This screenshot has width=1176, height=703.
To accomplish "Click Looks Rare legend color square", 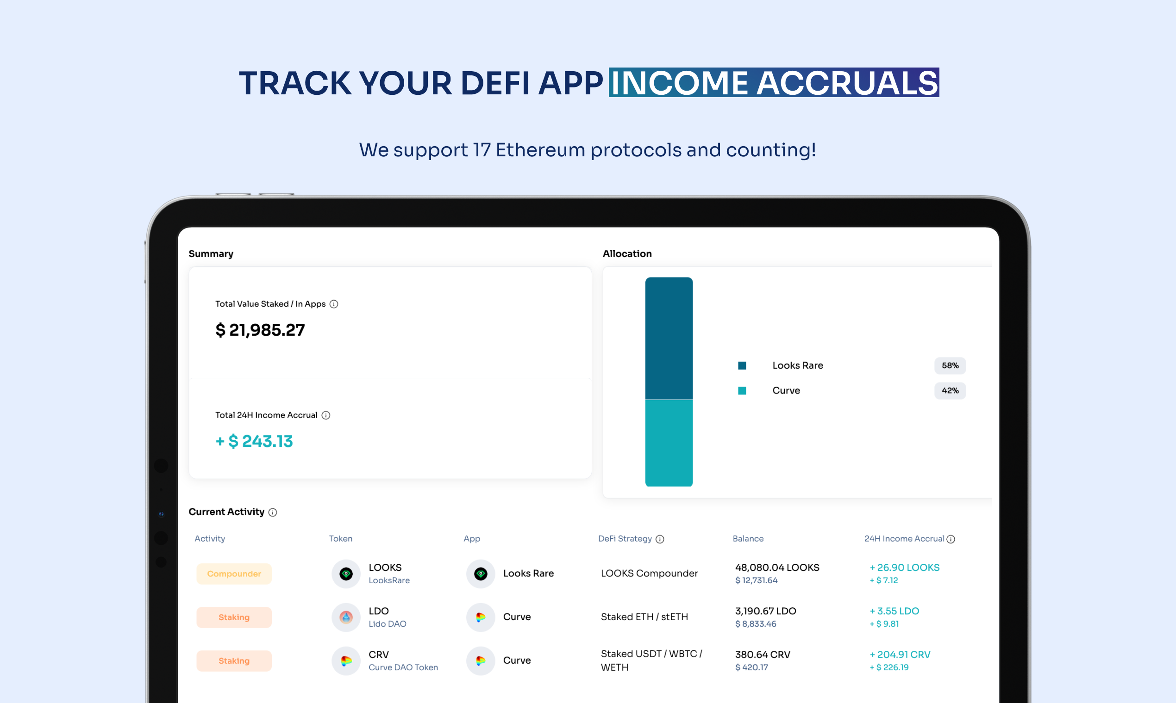I will (x=742, y=366).
